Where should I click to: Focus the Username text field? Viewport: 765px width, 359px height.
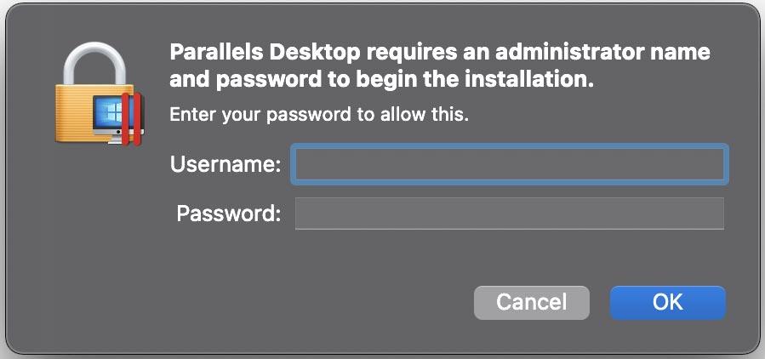coord(509,164)
